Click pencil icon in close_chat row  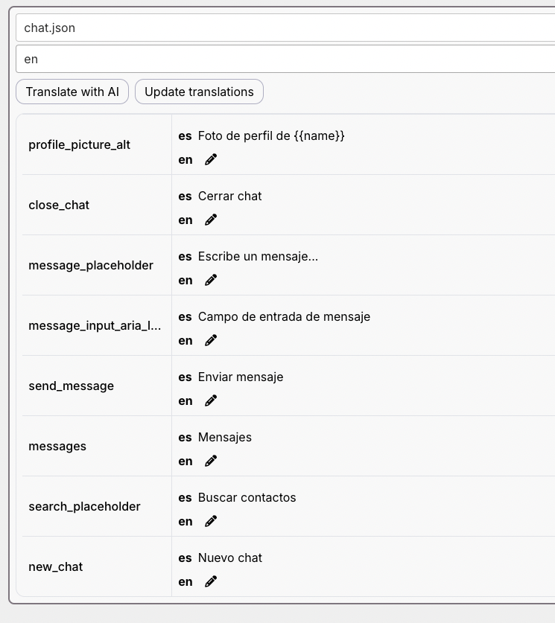tap(211, 220)
